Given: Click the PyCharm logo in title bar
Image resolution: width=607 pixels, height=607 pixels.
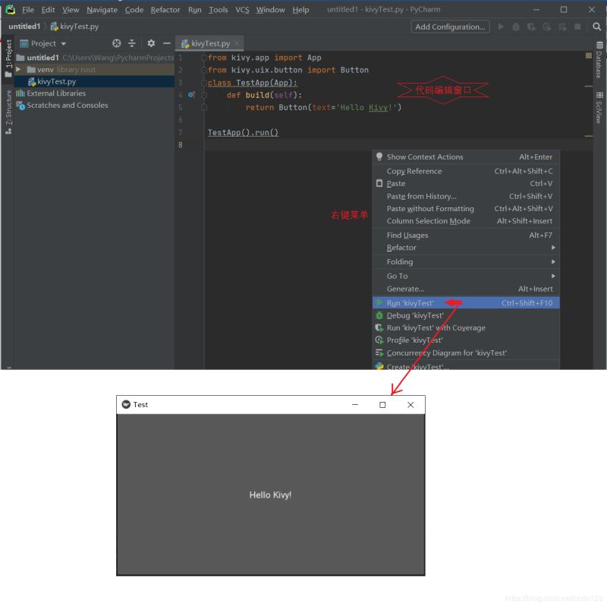Looking at the screenshot, I should (x=11, y=9).
